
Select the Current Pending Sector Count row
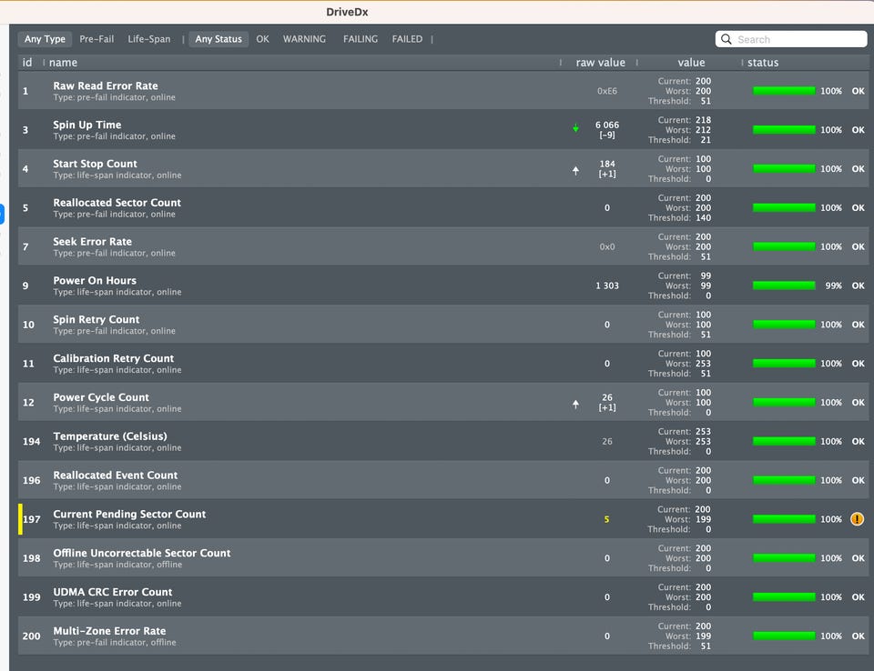coord(443,519)
